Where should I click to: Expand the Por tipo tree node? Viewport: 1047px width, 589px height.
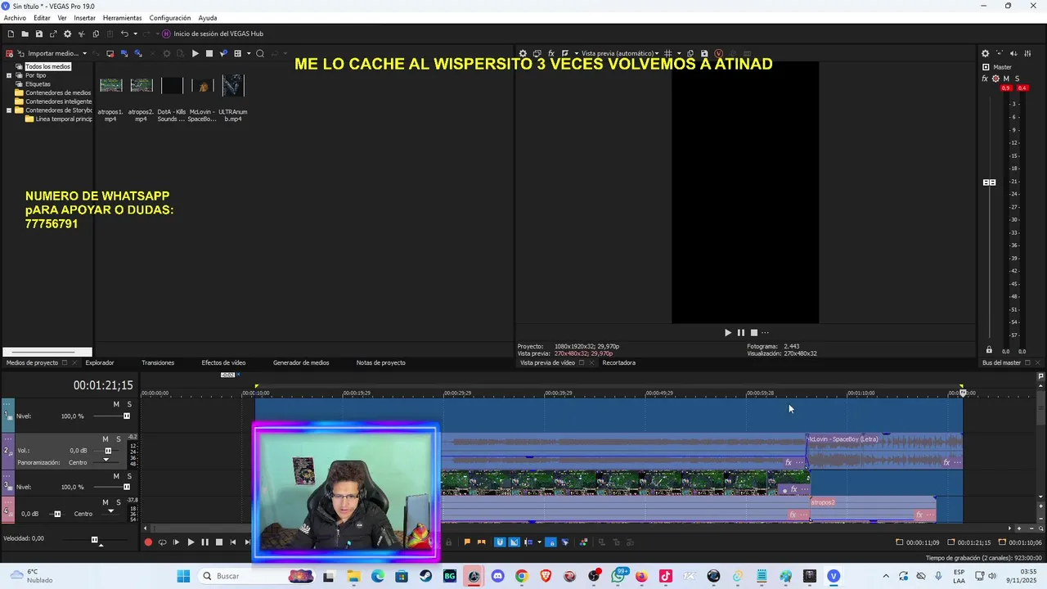9,75
